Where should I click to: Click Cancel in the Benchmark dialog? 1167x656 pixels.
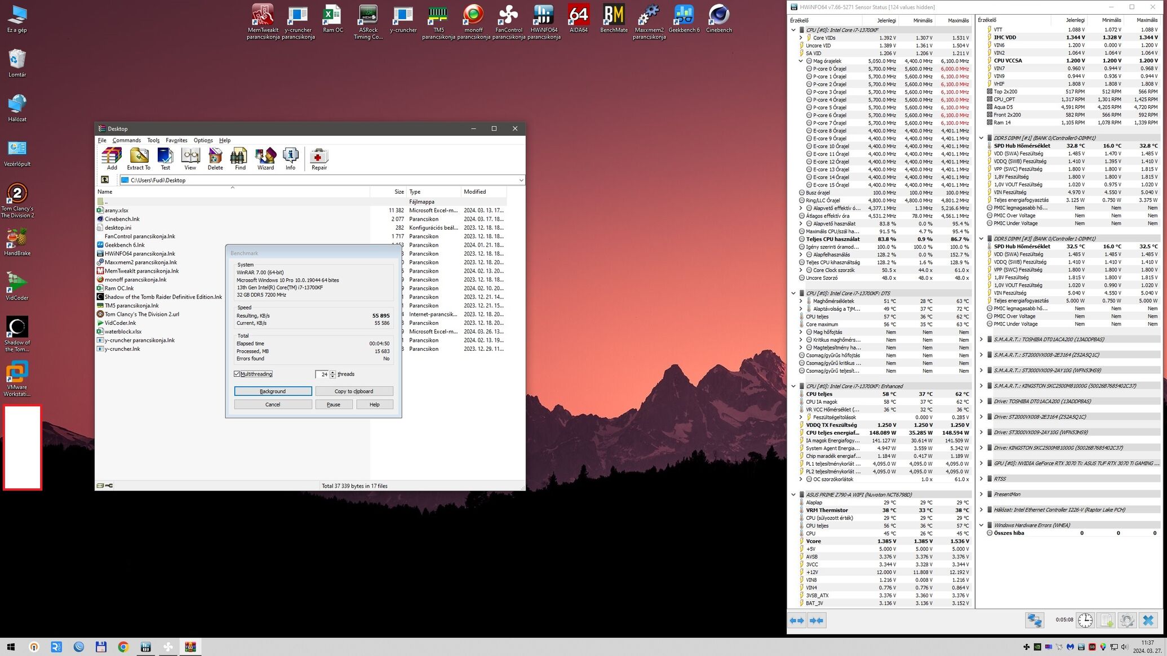(x=273, y=404)
